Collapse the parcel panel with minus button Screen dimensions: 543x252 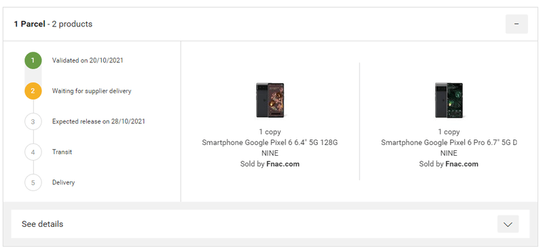pos(517,24)
